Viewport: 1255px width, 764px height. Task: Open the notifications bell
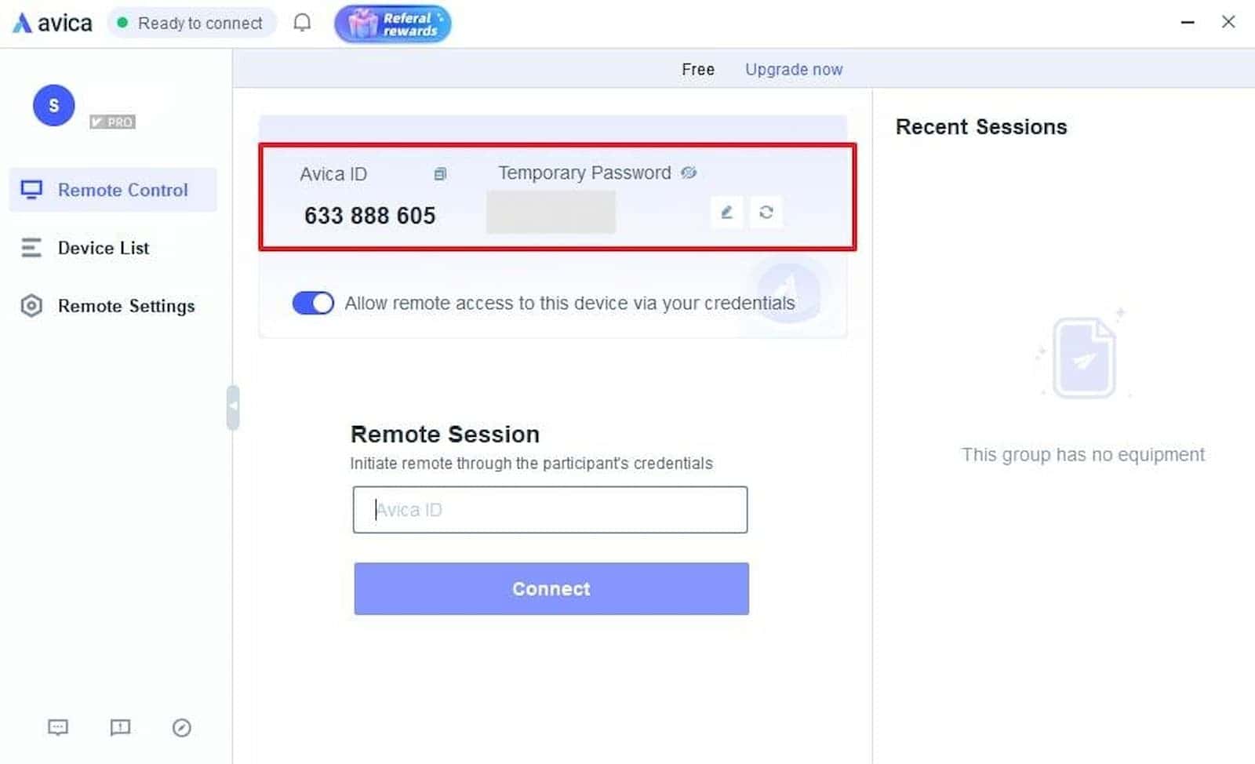click(301, 23)
